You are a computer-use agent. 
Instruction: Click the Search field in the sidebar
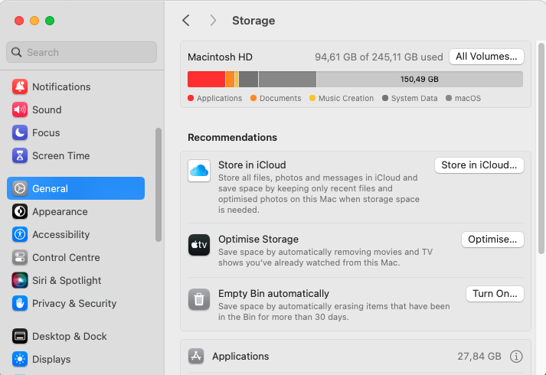click(82, 52)
